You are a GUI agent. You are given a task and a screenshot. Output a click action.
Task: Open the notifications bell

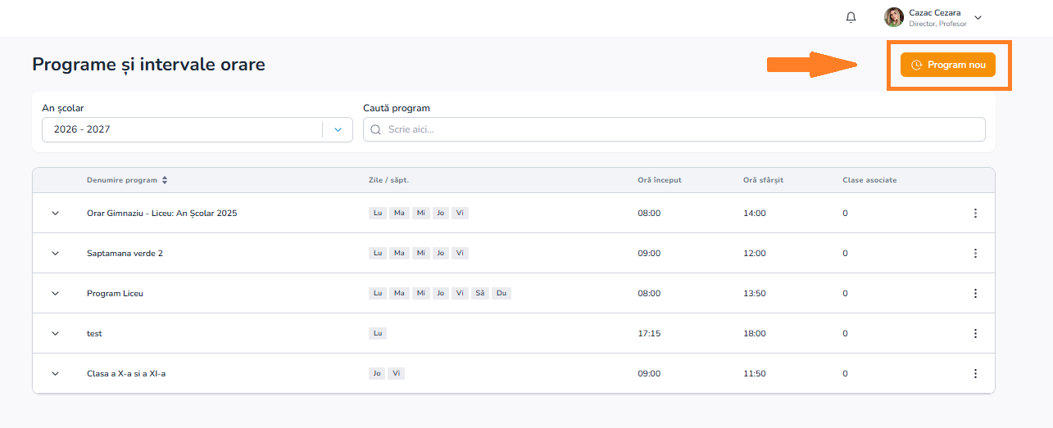[851, 17]
